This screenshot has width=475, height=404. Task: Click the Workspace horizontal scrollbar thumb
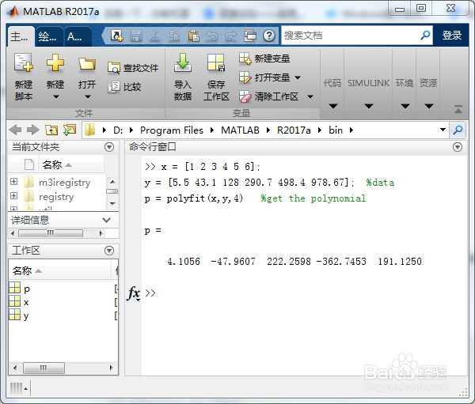click(44, 368)
